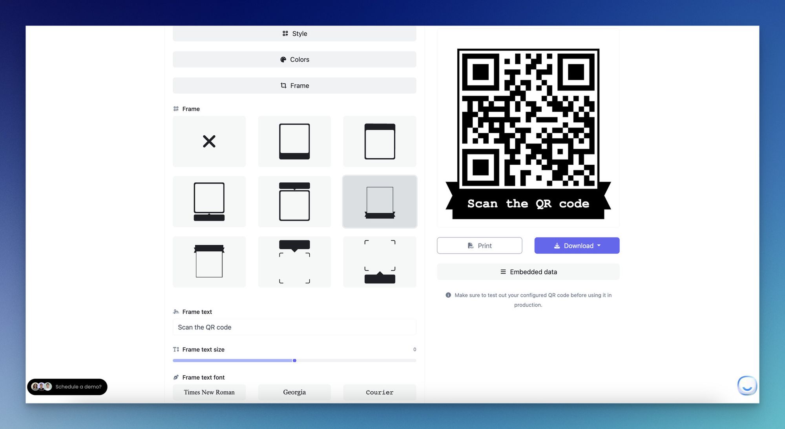Choose corner-bracket frame with bottom label
The image size is (785, 429).
(380, 262)
